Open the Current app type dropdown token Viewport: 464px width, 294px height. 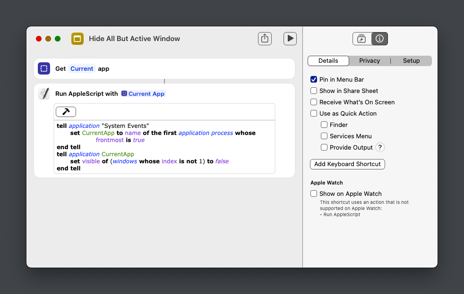click(x=82, y=68)
